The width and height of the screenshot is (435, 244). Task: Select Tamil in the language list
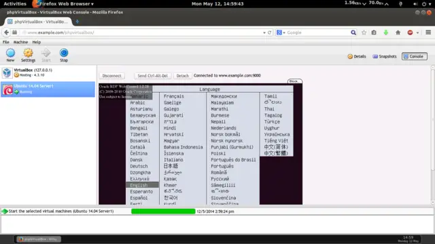(271, 96)
